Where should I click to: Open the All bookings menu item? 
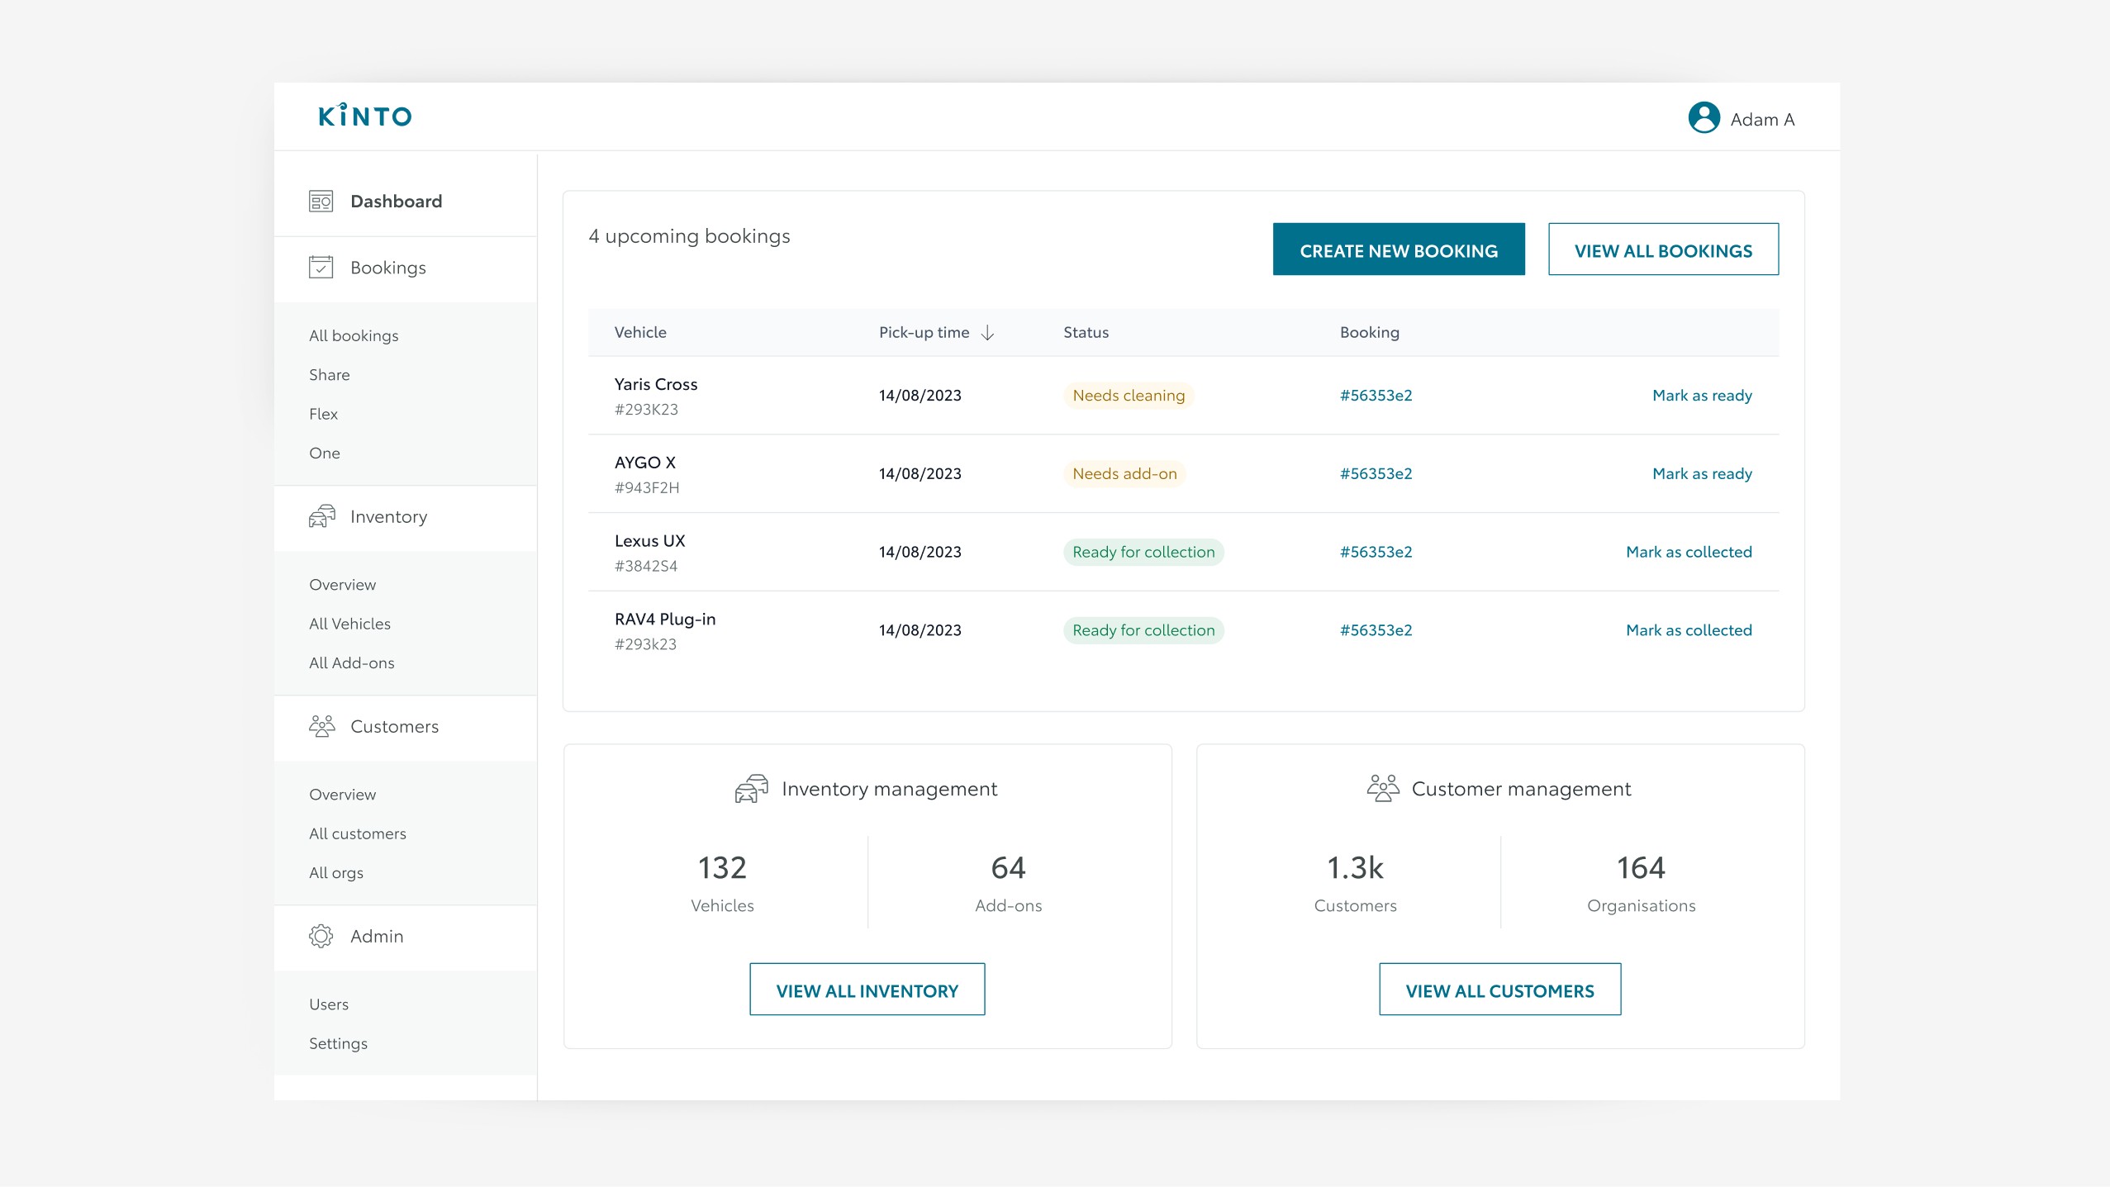(354, 335)
